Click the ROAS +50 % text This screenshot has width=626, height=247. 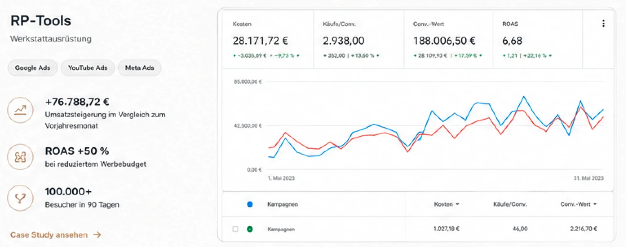click(77, 151)
